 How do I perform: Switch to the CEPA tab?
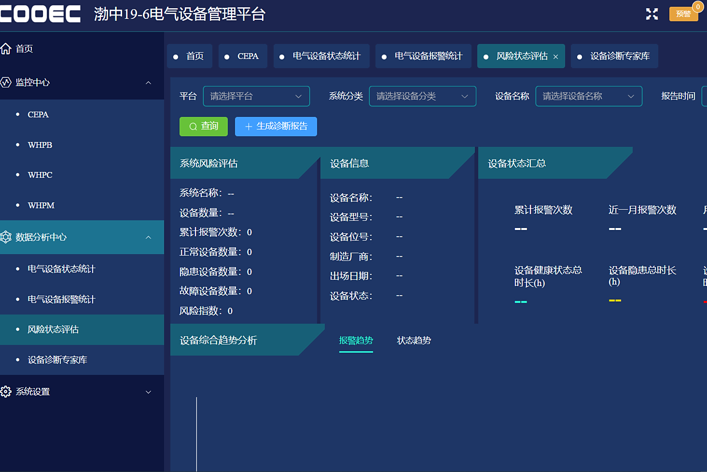pyautogui.click(x=243, y=56)
